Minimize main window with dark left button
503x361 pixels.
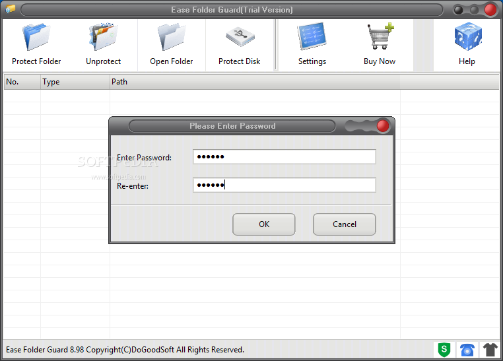(x=458, y=10)
